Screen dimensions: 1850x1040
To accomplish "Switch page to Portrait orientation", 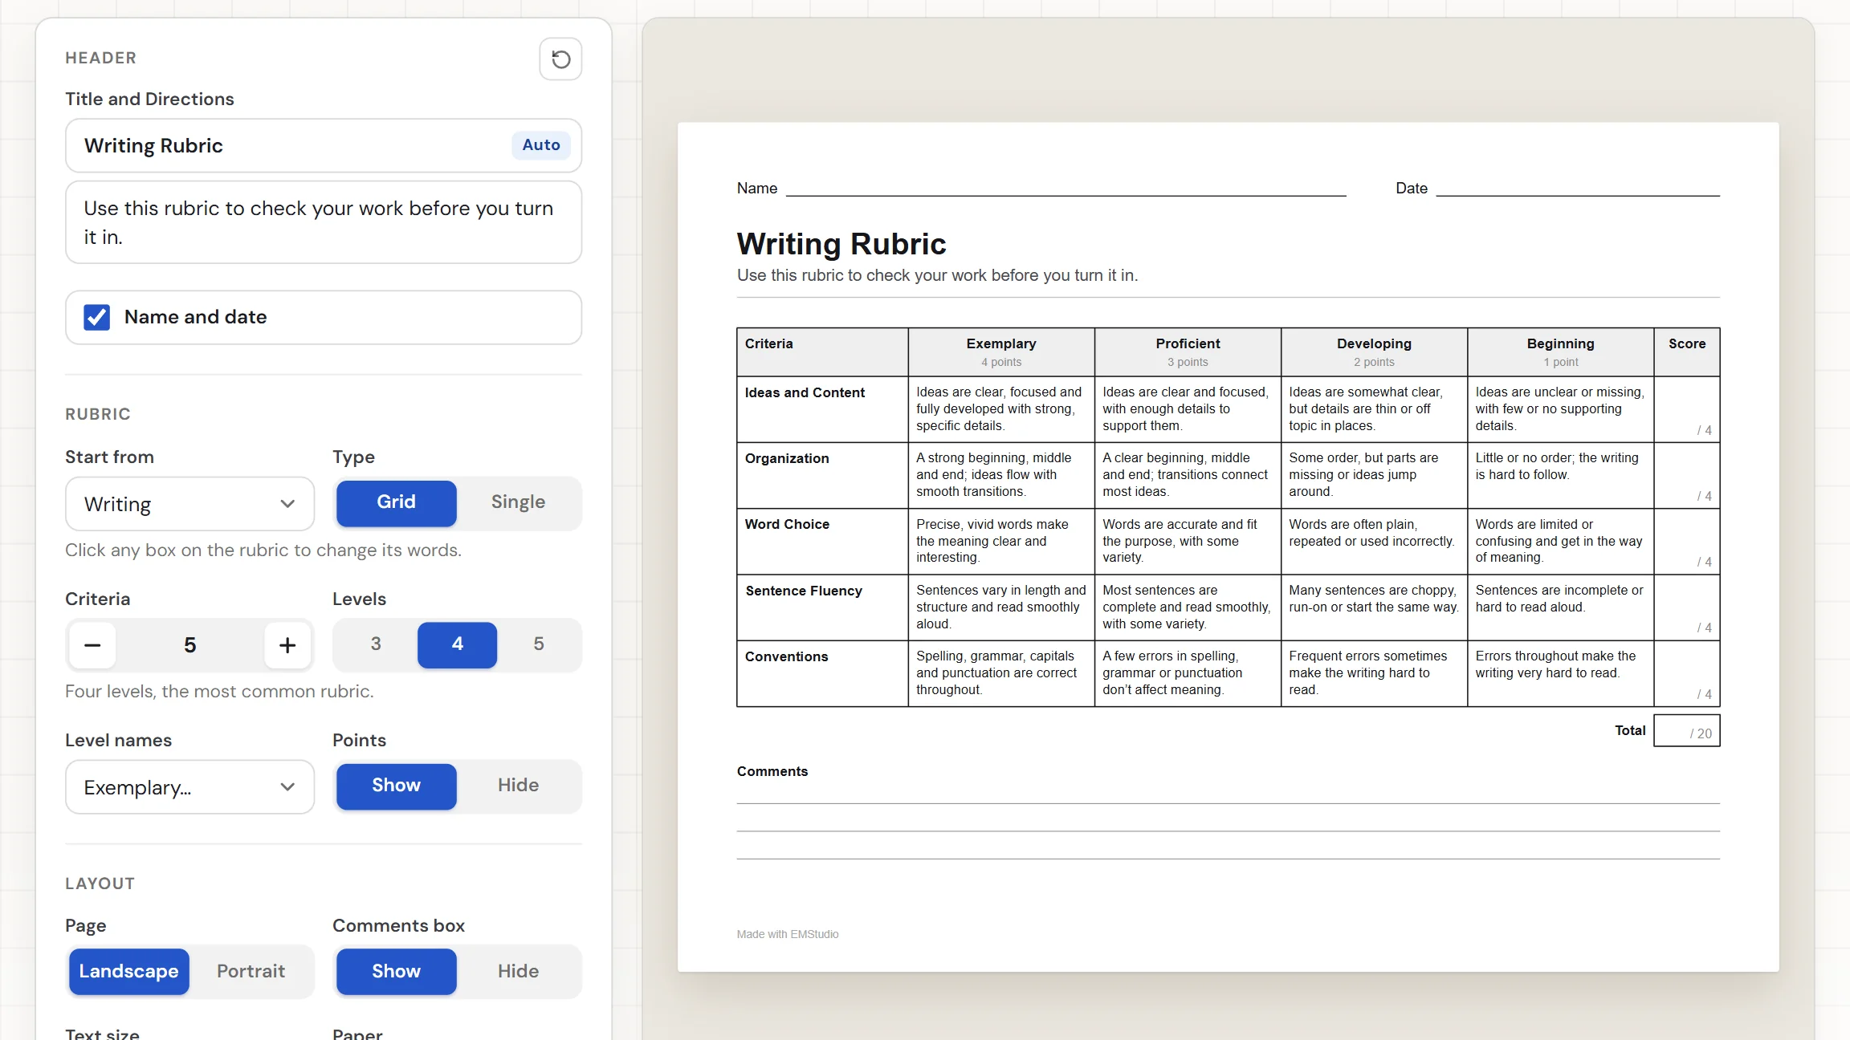I will pyautogui.click(x=251, y=972).
